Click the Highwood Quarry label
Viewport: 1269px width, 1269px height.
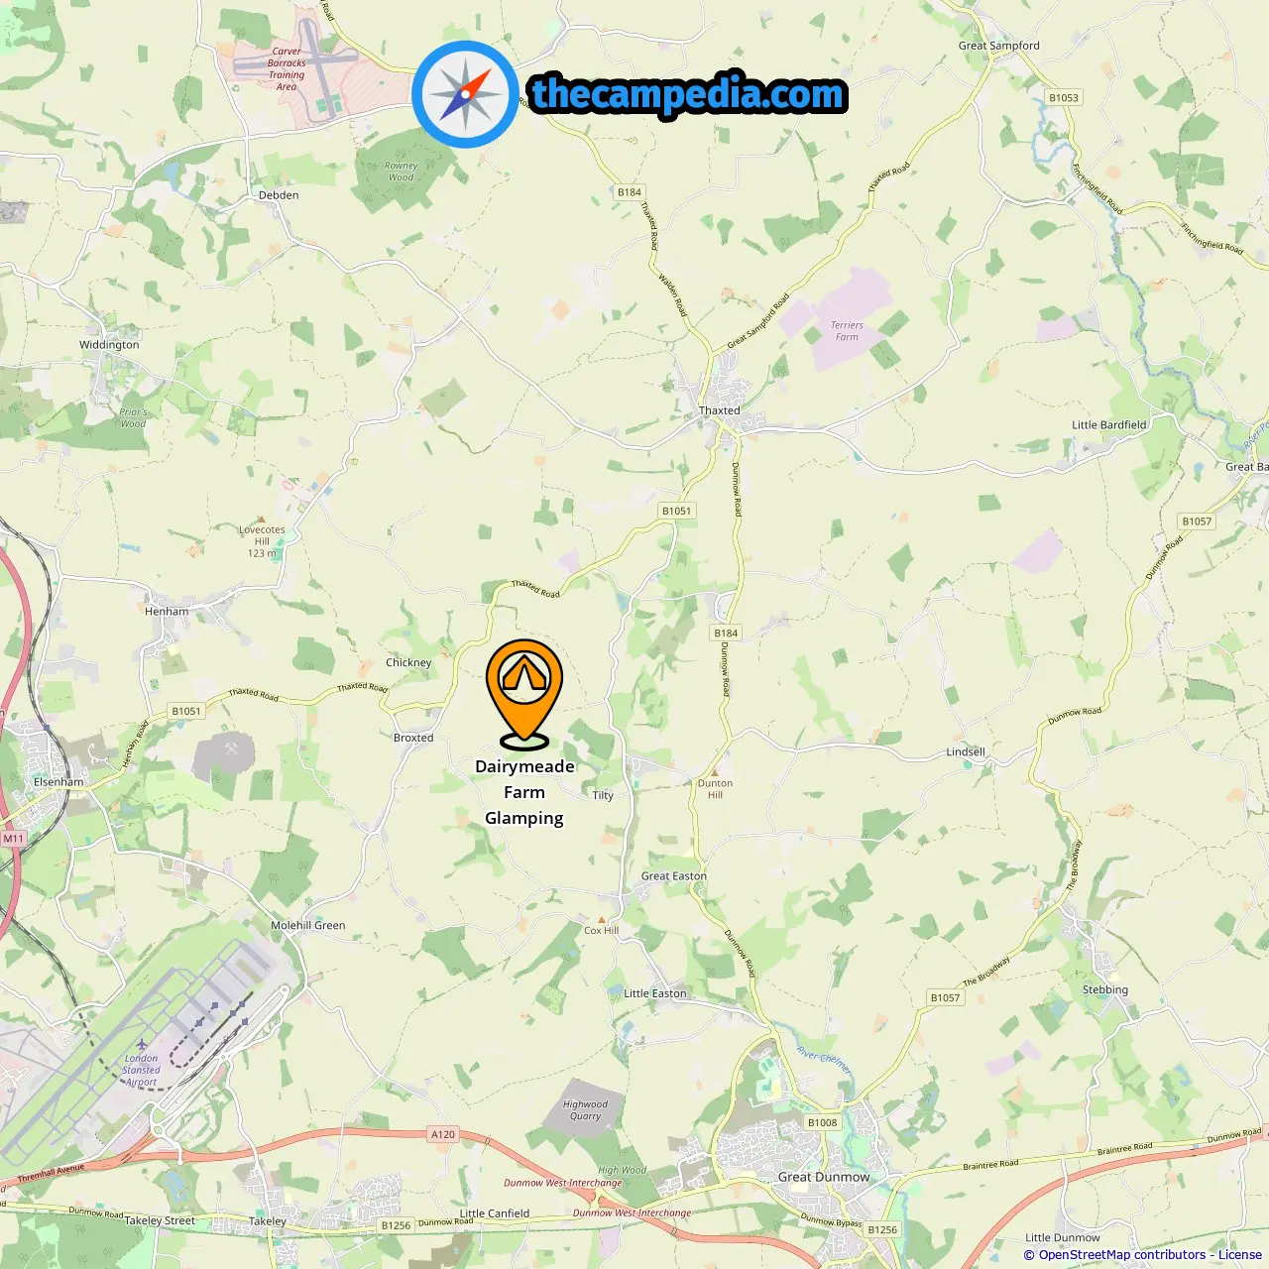585,1110
